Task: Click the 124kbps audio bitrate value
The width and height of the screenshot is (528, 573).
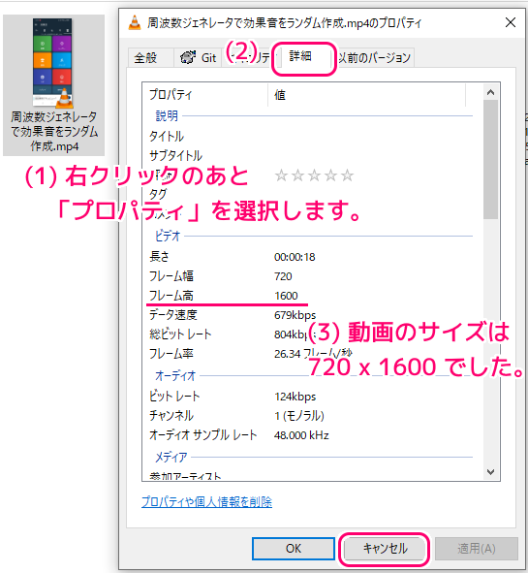Action: (x=295, y=397)
